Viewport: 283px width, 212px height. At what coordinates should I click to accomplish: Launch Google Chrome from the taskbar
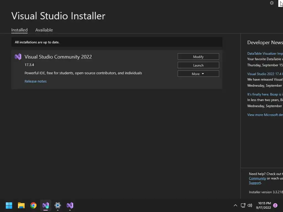point(33,205)
